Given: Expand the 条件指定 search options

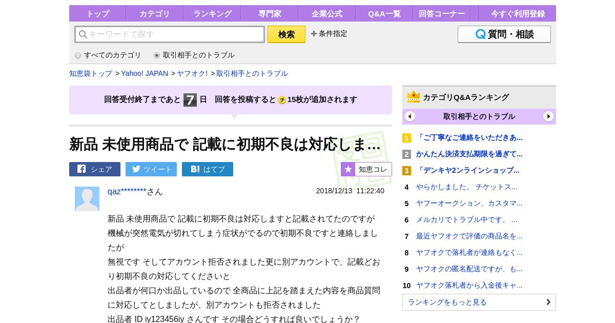Looking at the screenshot, I should [329, 34].
